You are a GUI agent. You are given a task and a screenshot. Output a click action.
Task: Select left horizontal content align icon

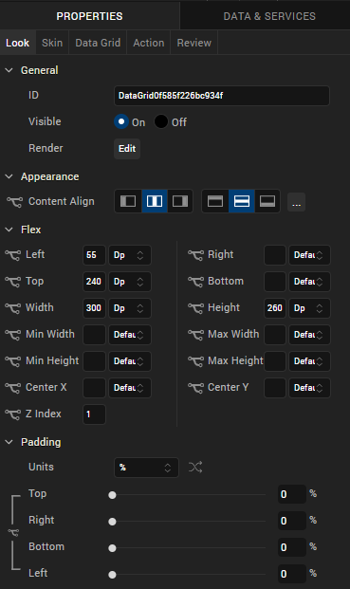tap(128, 201)
